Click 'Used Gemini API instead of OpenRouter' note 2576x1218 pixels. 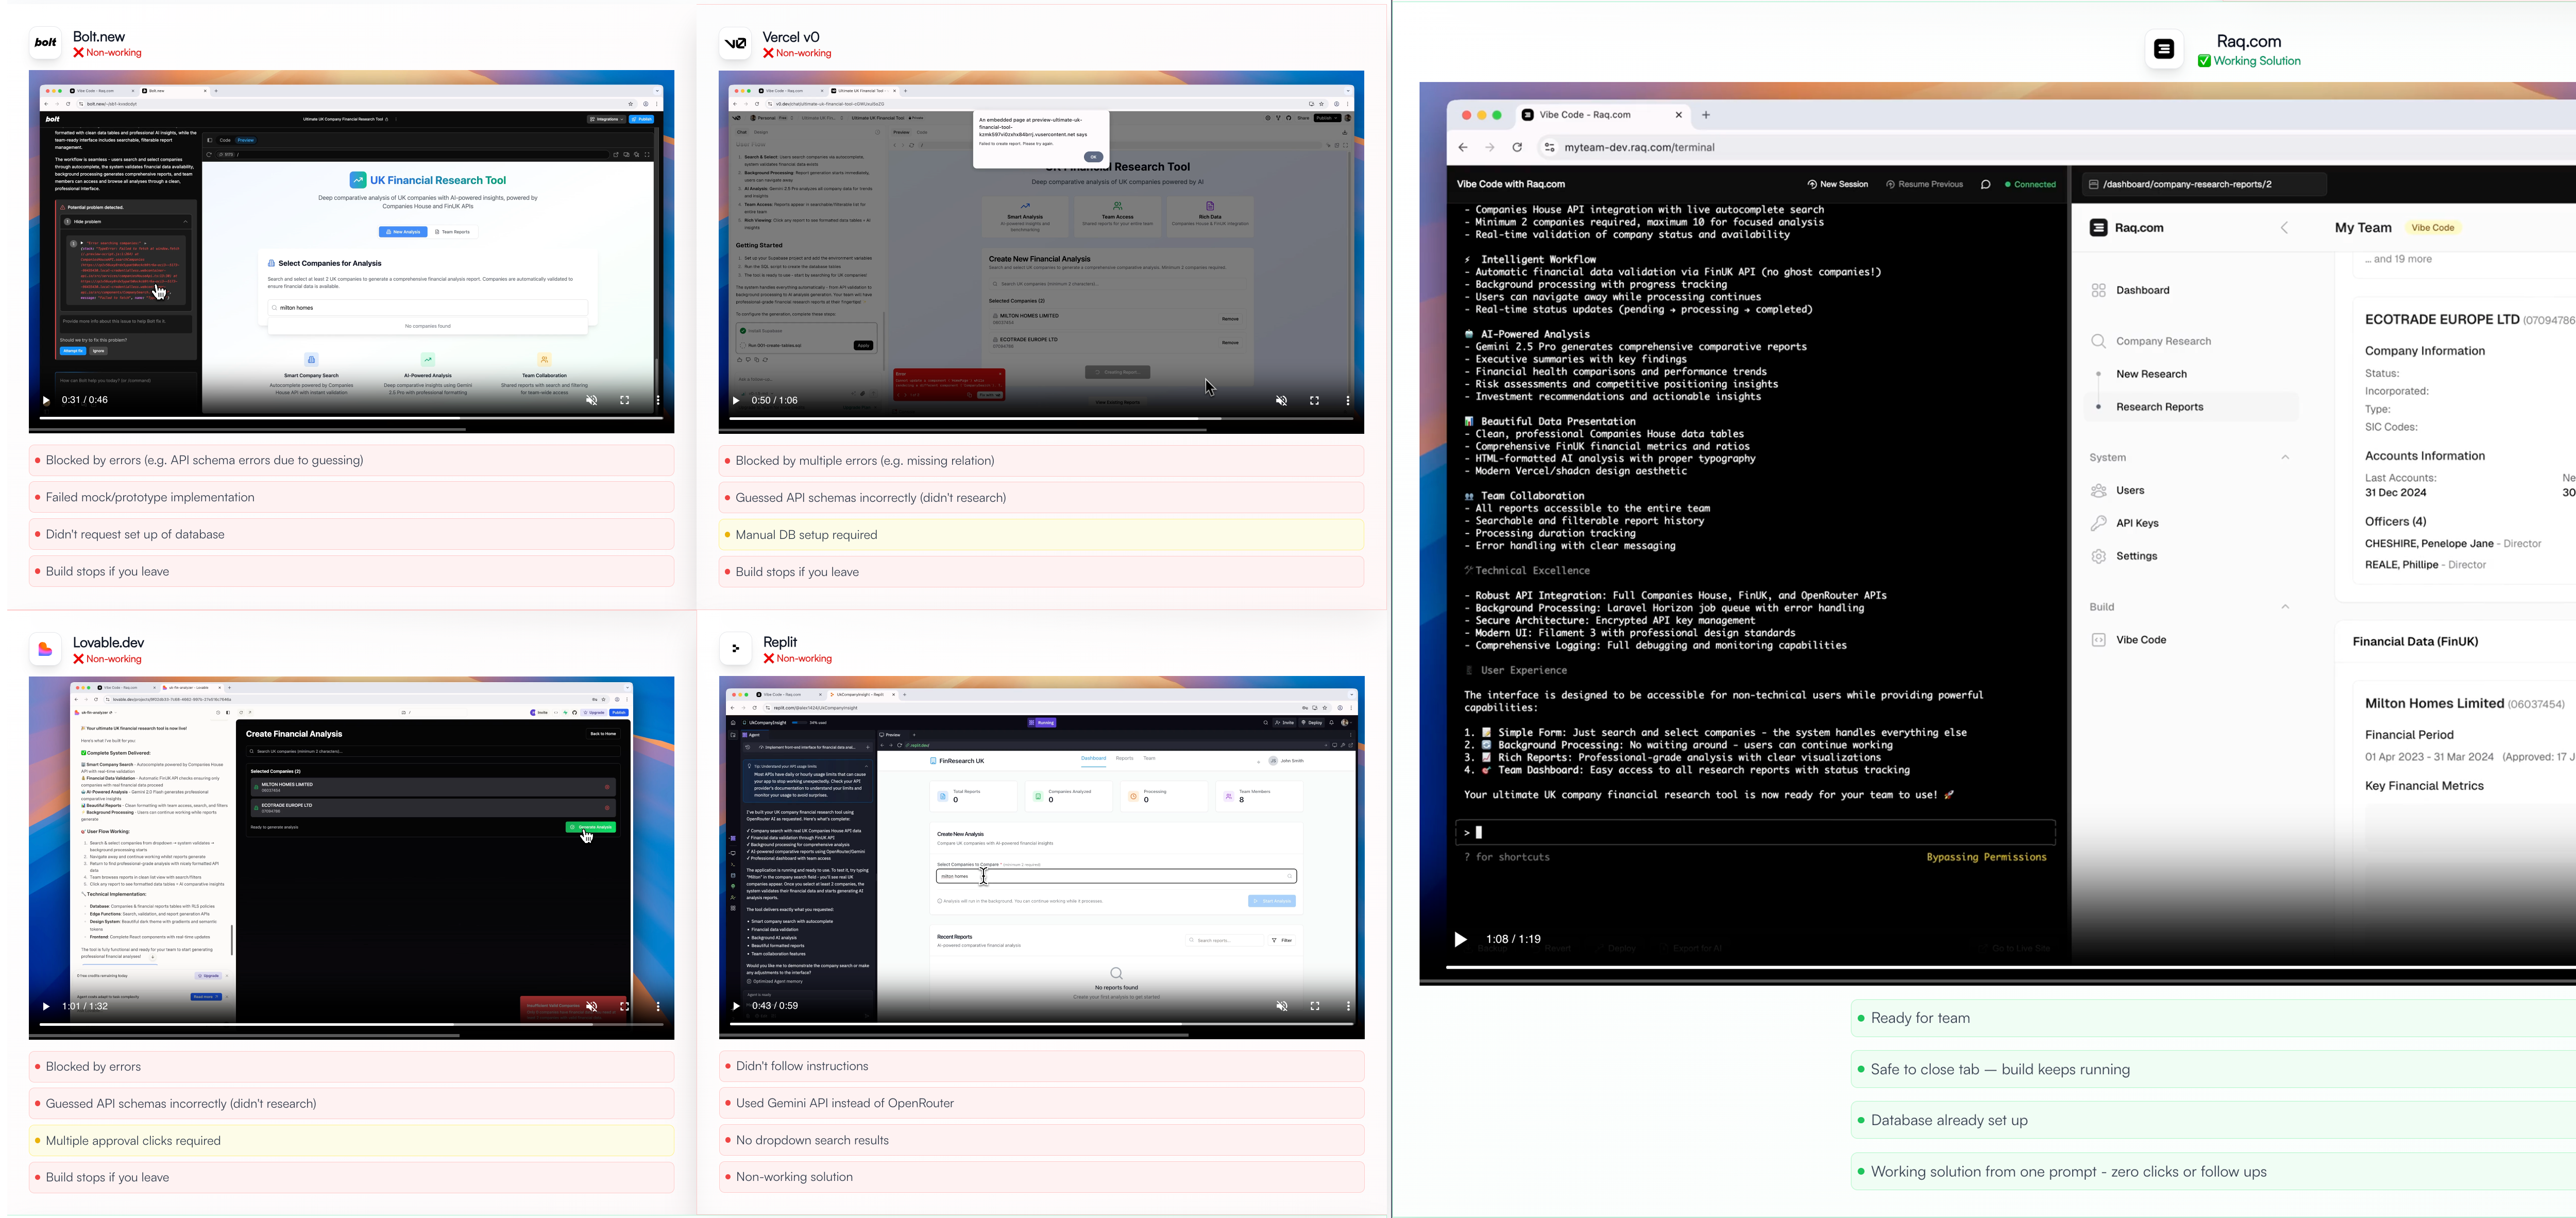[x=1041, y=1104]
